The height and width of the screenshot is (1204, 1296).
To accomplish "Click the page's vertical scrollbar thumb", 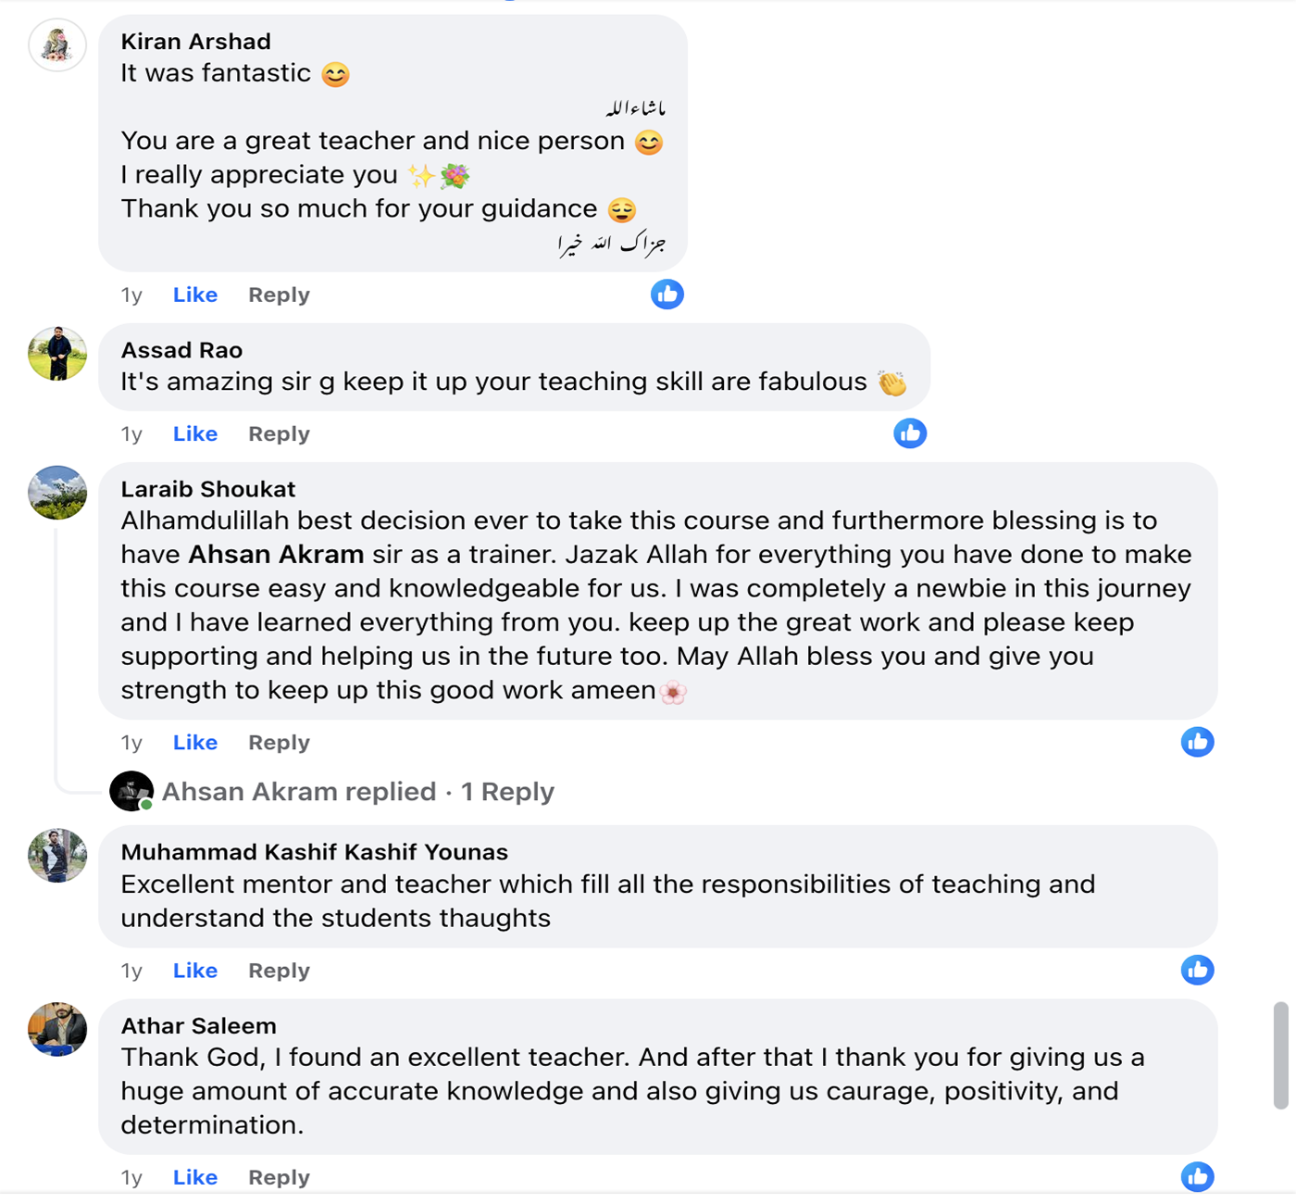I will pos(1281,1055).
